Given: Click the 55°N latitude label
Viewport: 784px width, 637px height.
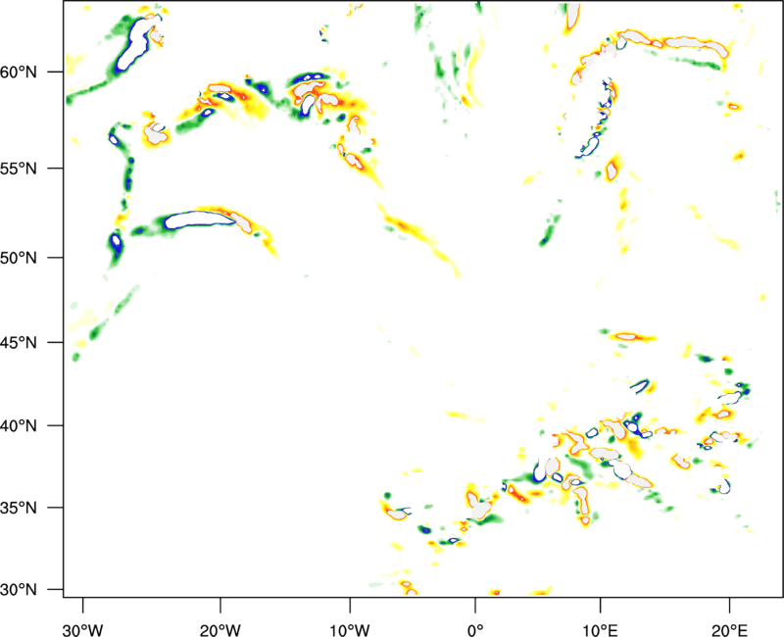Looking at the screenshot, I should coord(19,168).
